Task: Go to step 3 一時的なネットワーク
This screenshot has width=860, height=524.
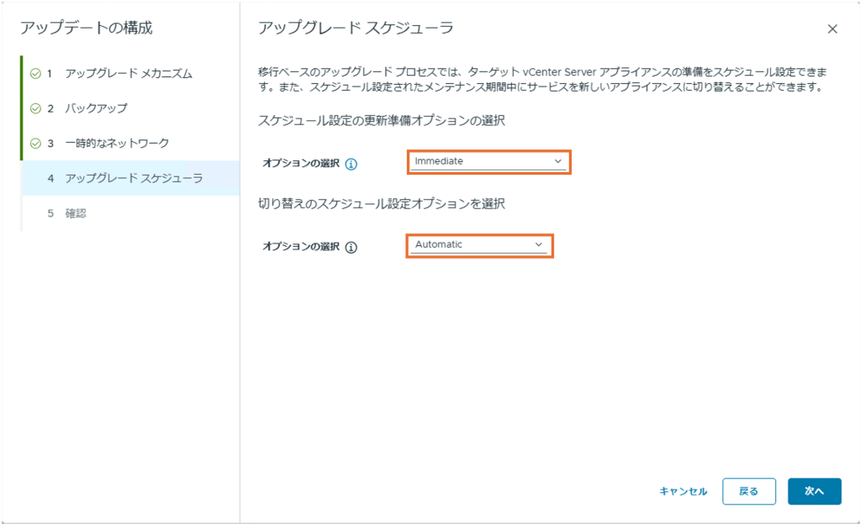Action: pyautogui.click(x=116, y=144)
